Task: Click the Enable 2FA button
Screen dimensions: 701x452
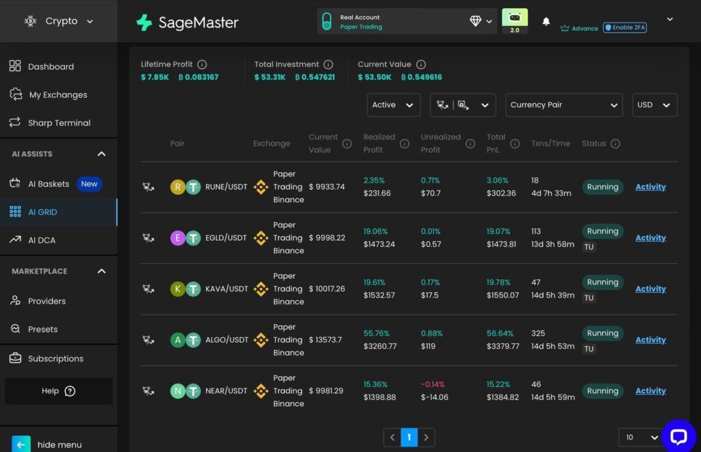Action: click(624, 27)
